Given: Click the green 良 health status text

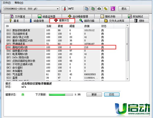Looking at the screenshot, I should pyautogui.click(x=23, y=95).
